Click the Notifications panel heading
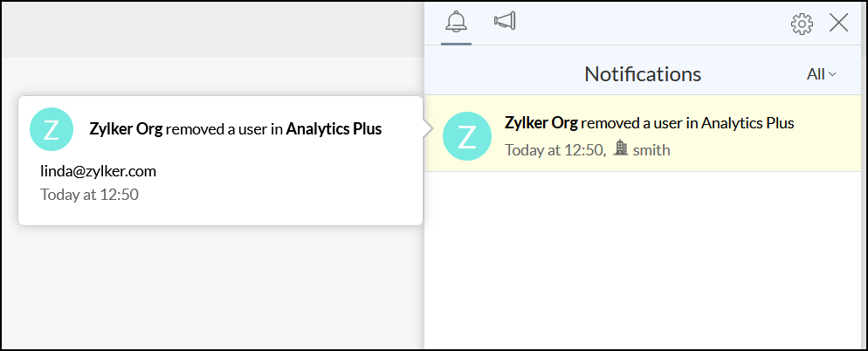Viewport: 868px width, 351px height. click(x=642, y=74)
